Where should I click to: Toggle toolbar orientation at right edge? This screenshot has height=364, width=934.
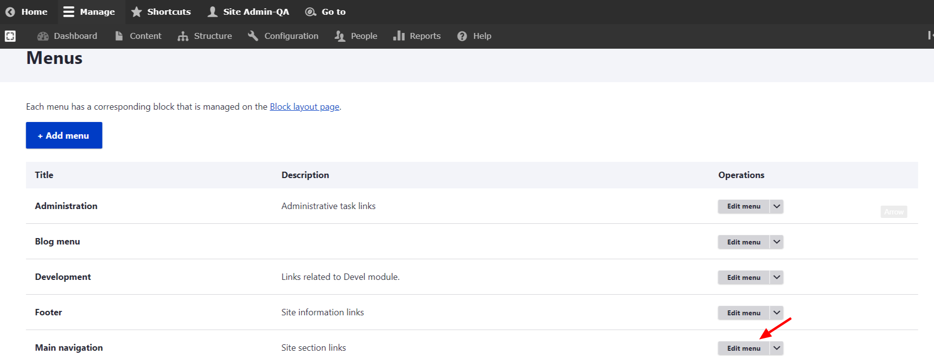(x=930, y=35)
